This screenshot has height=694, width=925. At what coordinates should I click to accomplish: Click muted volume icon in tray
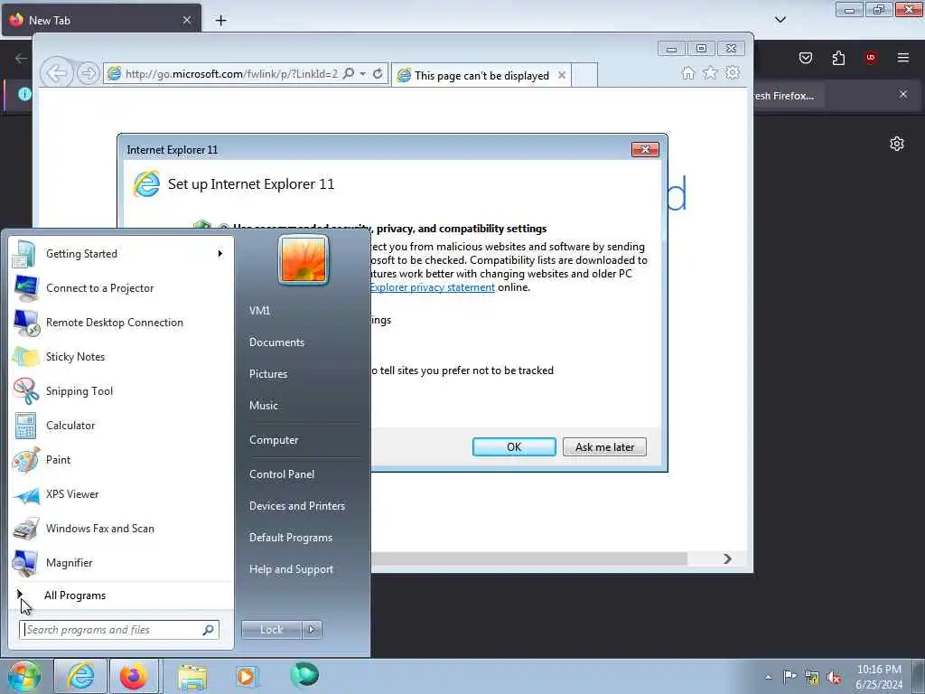(x=834, y=678)
